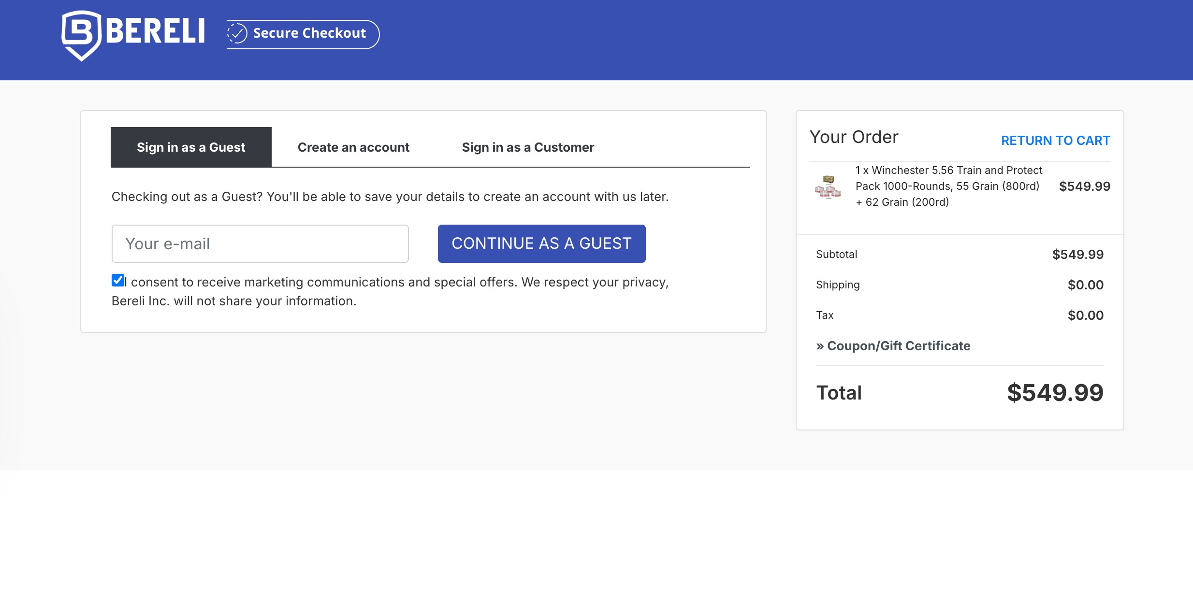The image size is (1193, 600).
Task: Click the Secure Checkout checkmark badge
Action: [x=303, y=34]
